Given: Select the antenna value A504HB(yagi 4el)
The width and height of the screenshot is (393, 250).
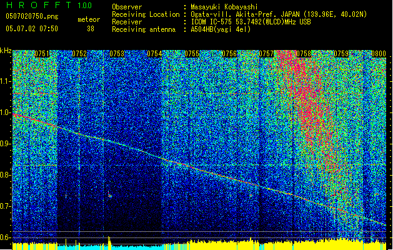Looking at the screenshot, I should click(221, 29).
